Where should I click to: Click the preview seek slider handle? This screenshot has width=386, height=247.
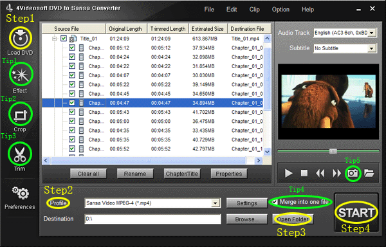[x=333, y=151]
